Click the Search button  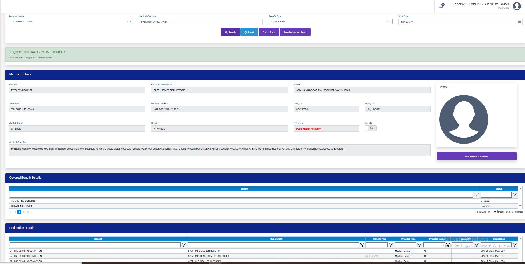(230, 32)
